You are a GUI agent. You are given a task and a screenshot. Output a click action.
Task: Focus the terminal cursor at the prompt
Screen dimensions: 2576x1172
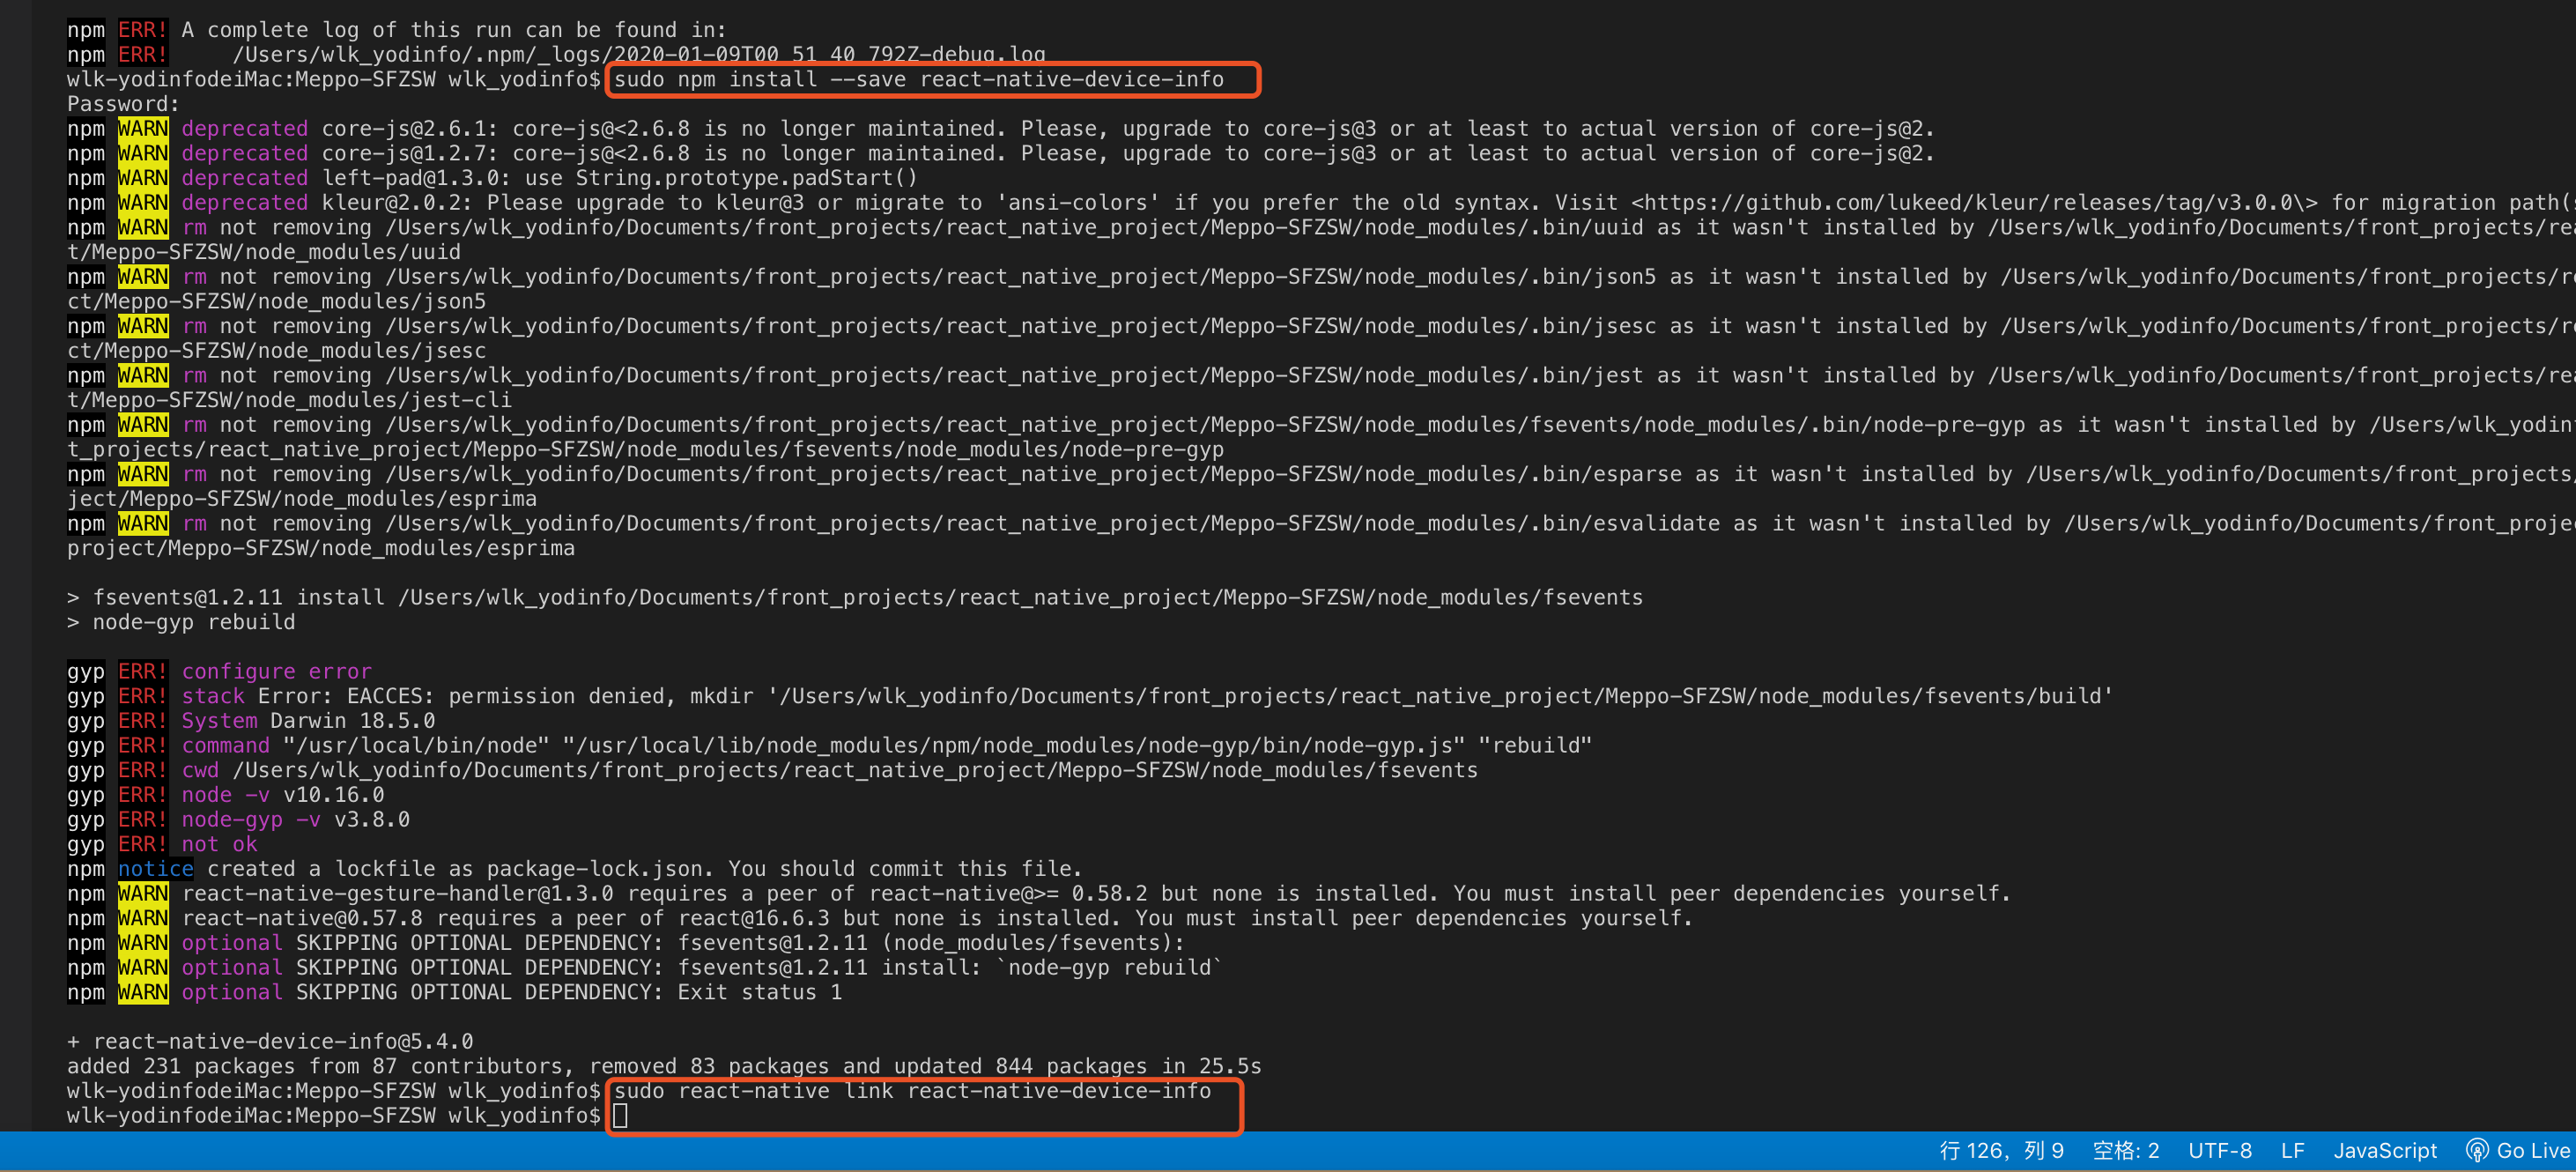tap(620, 1115)
